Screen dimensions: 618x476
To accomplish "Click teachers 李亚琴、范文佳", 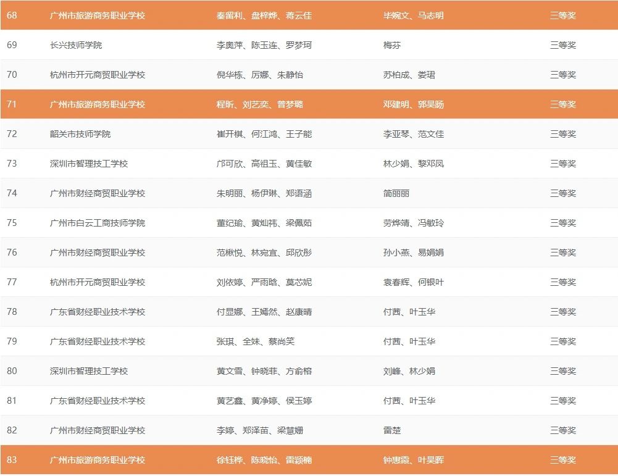I will coord(414,134).
